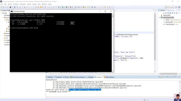
Task: Click the highlighted 'Address already in use' console text
Action: pyautogui.click(x=85, y=90)
